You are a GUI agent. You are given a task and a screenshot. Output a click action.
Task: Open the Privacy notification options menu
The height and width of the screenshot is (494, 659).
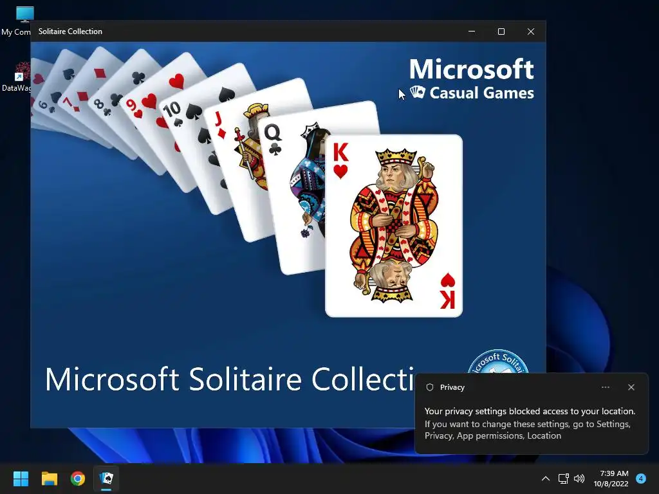click(x=606, y=387)
